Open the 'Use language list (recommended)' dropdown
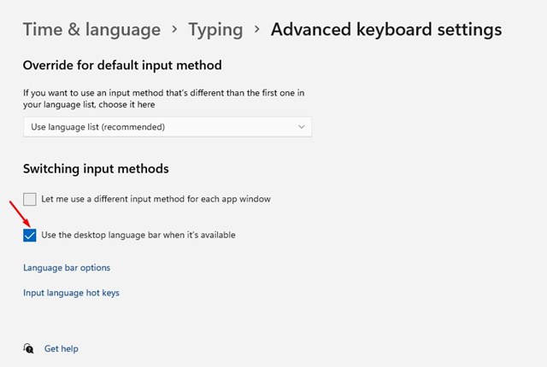 (x=168, y=127)
